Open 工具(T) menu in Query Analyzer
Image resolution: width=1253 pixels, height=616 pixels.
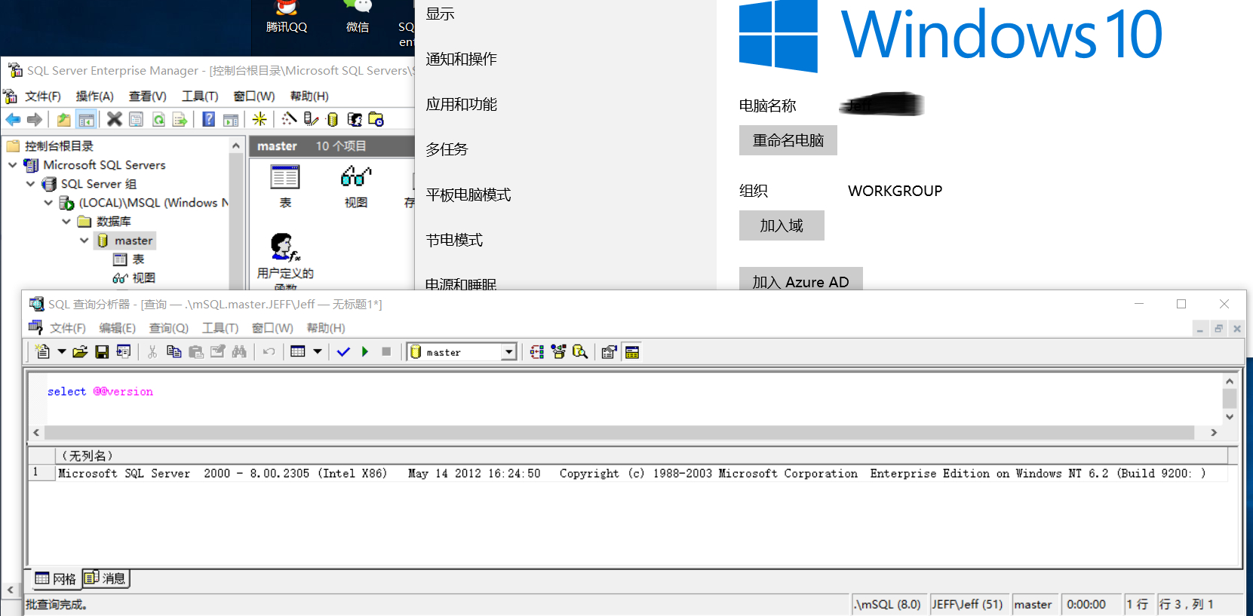click(x=220, y=328)
